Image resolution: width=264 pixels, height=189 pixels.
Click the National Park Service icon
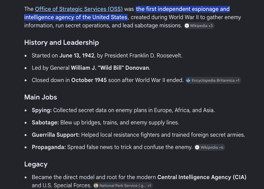[96, 186]
